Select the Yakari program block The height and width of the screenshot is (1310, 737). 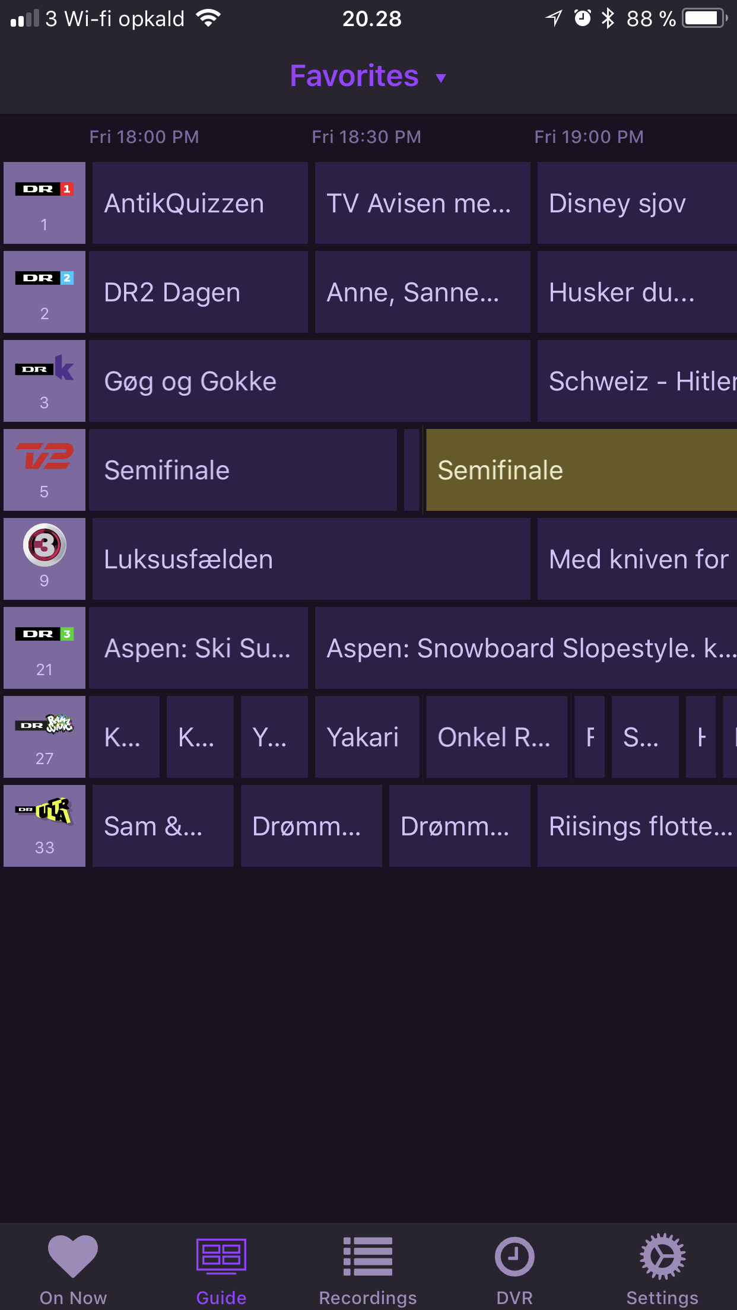pyautogui.click(x=366, y=737)
